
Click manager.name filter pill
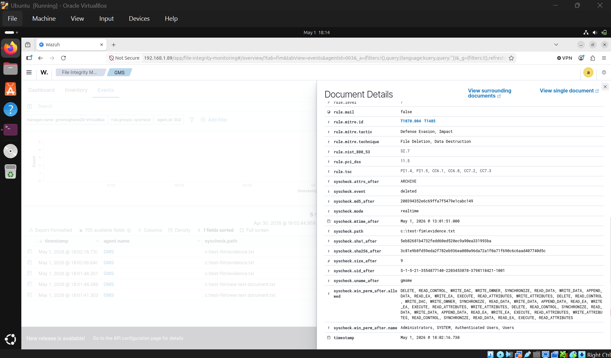coord(65,120)
